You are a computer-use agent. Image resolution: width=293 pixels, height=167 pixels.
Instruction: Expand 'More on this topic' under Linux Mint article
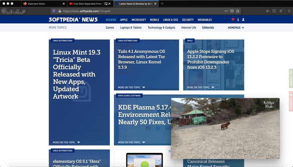click(66, 142)
